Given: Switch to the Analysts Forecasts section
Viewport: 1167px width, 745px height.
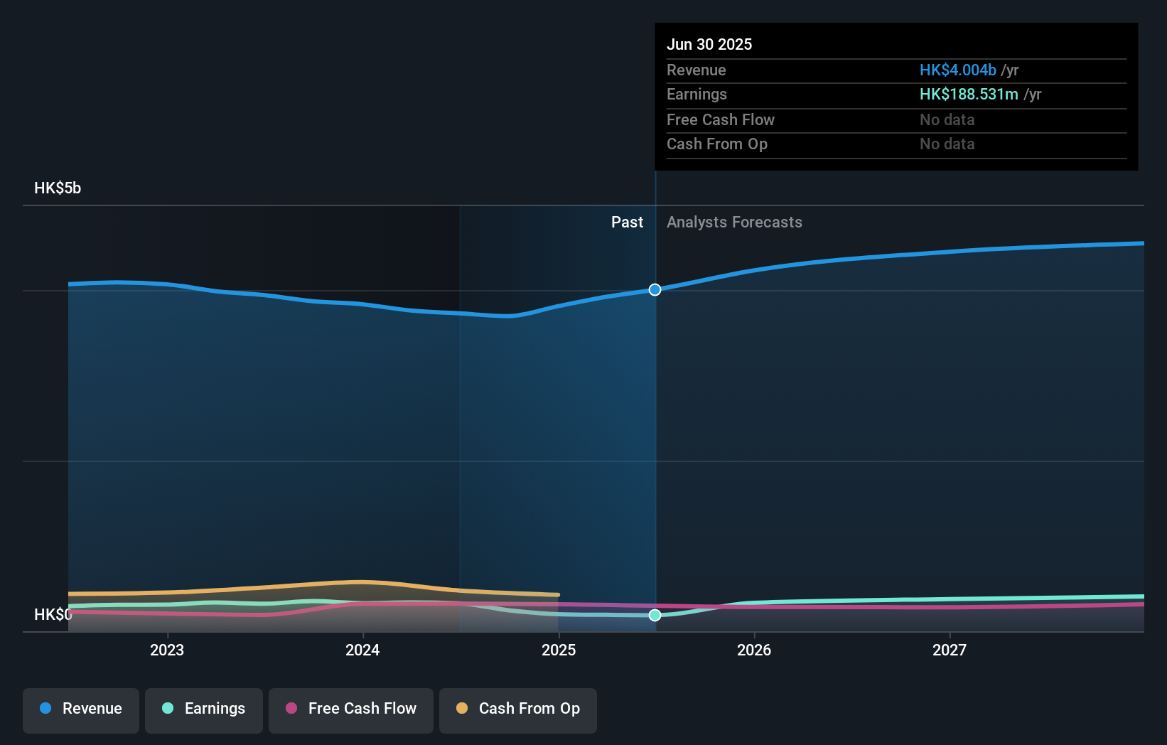Looking at the screenshot, I should (734, 222).
